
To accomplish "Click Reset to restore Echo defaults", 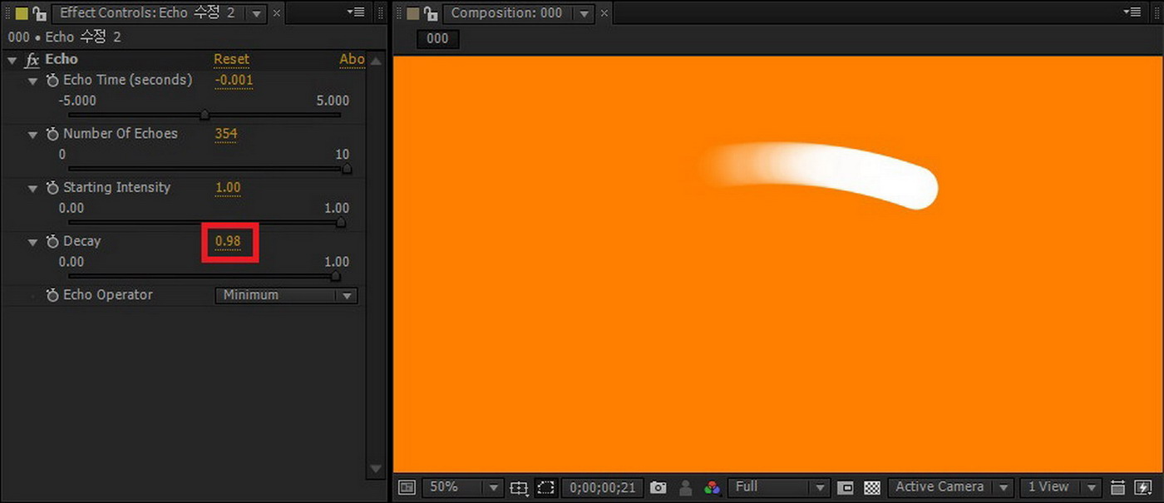I will click(x=231, y=59).
